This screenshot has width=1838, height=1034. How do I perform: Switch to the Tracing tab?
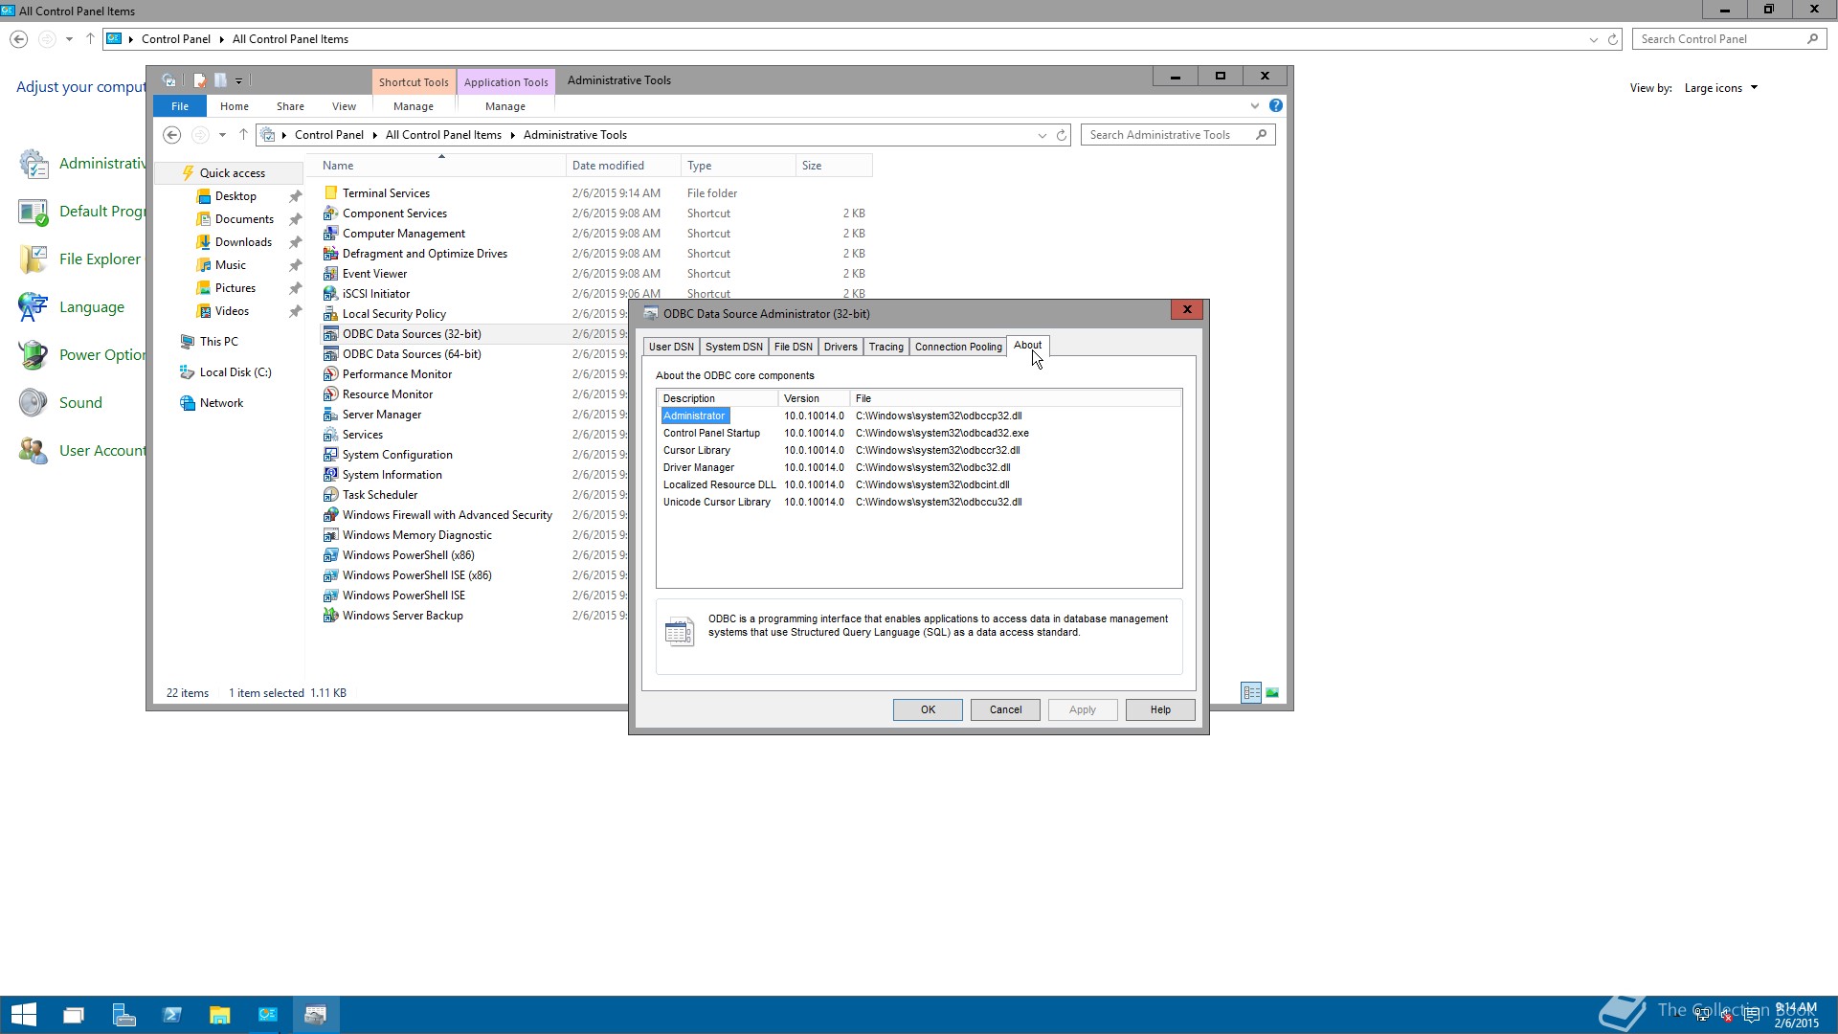(885, 347)
